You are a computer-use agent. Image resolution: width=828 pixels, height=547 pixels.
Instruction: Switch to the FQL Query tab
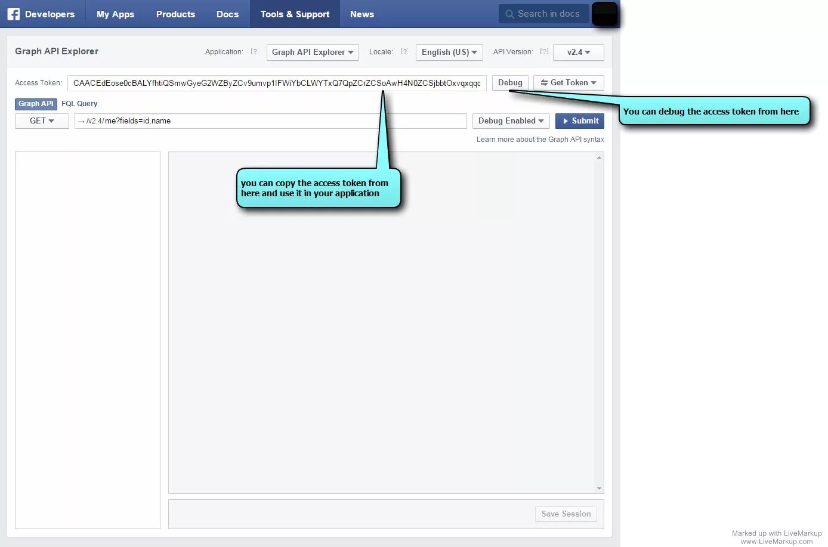[79, 104]
